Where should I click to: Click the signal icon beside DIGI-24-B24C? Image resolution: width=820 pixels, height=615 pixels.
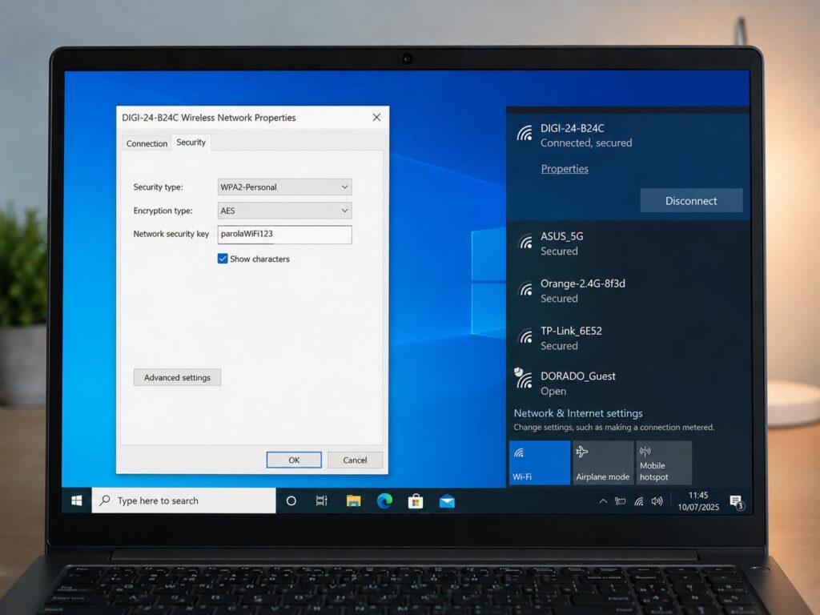[x=525, y=134]
